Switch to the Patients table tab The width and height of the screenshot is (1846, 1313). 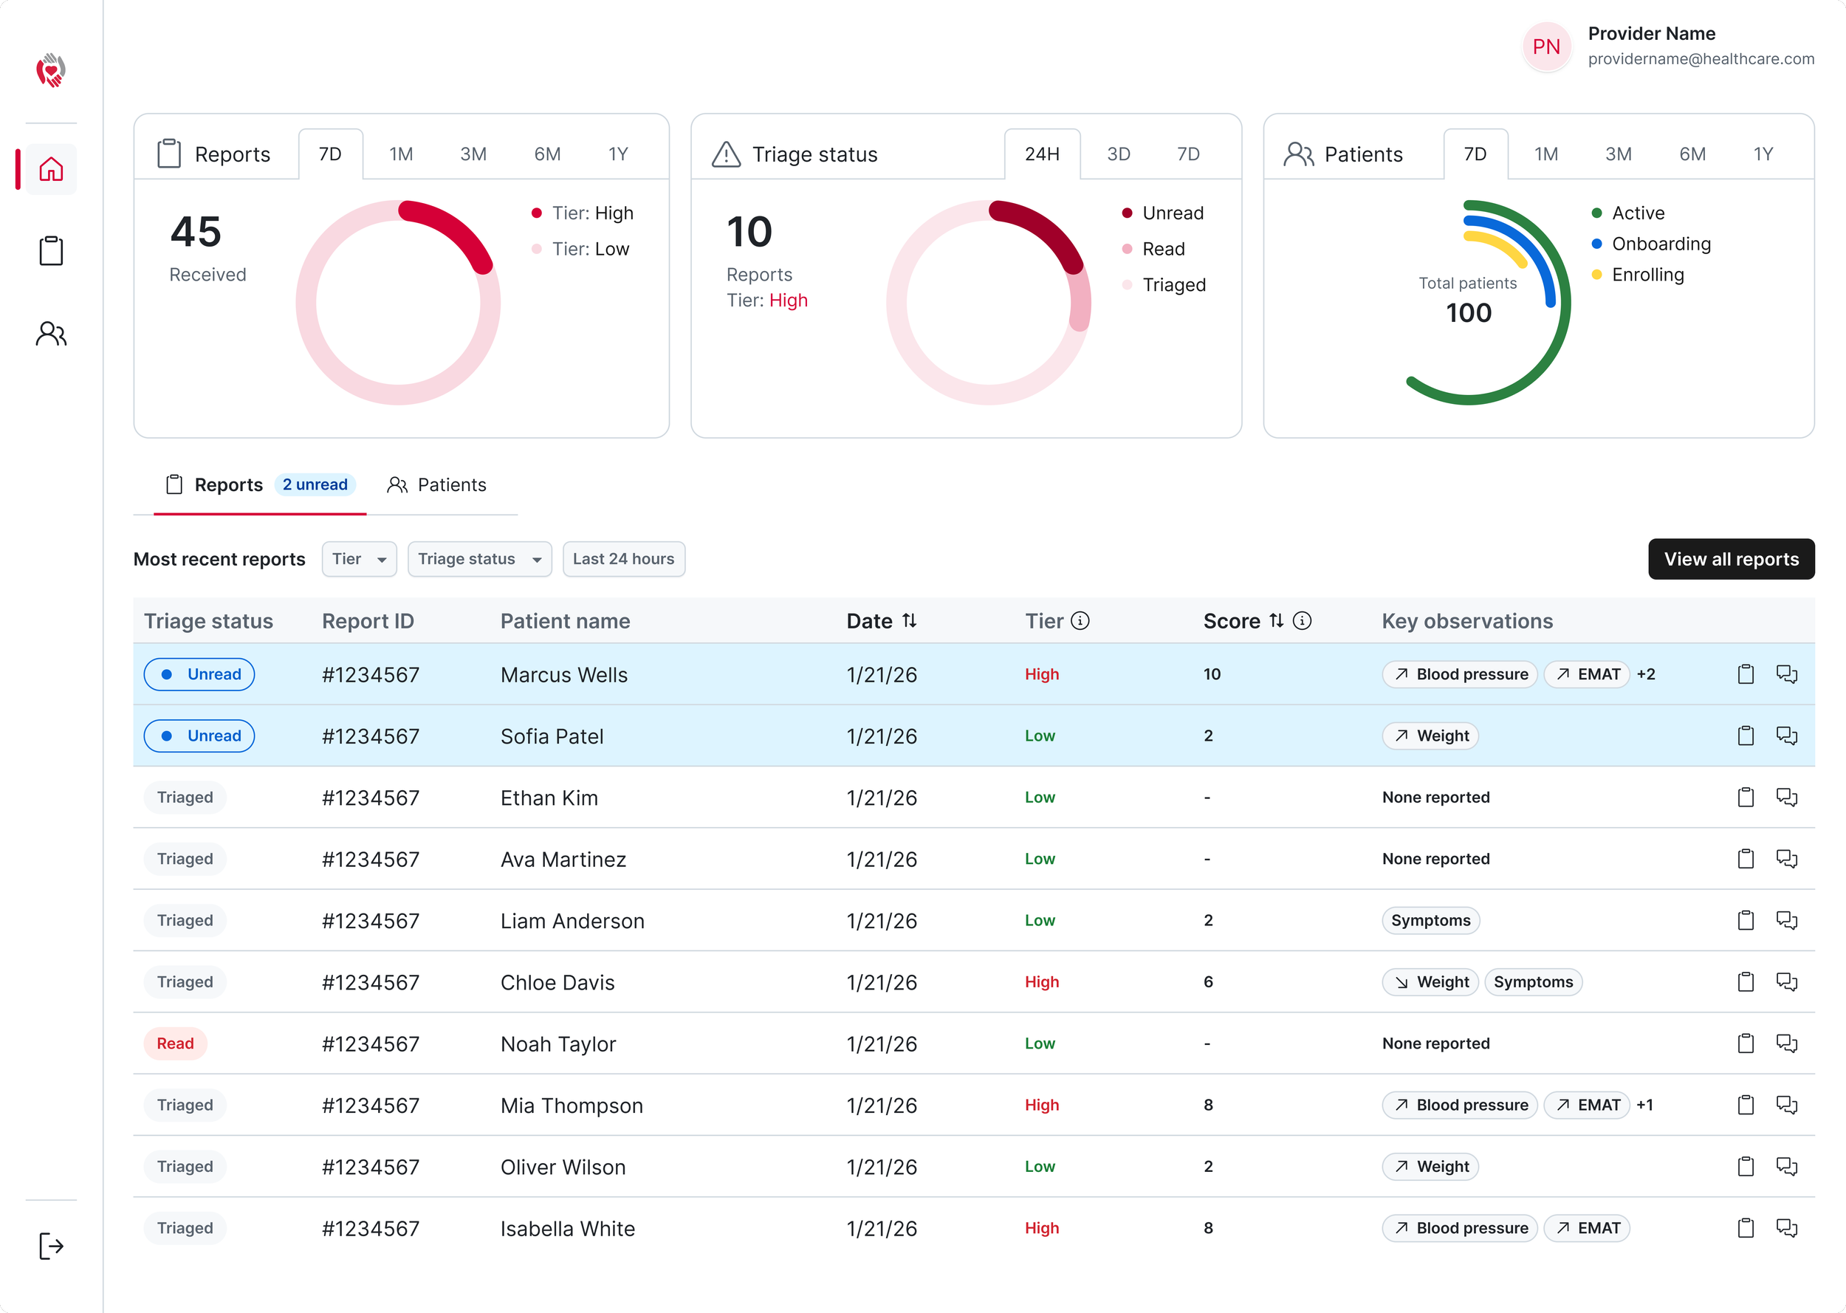click(436, 485)
